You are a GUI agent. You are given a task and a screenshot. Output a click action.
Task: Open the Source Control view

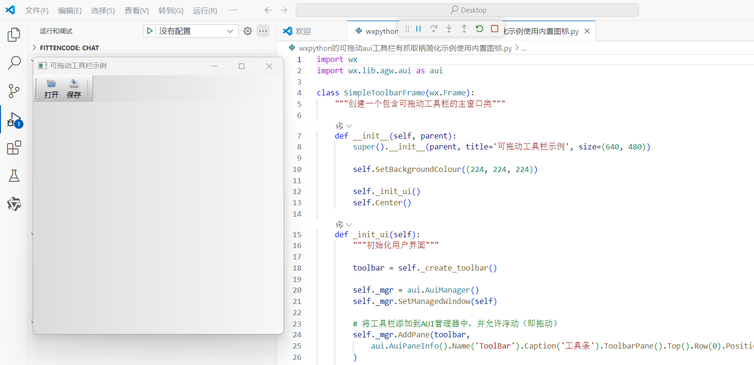tap(14, 91)
